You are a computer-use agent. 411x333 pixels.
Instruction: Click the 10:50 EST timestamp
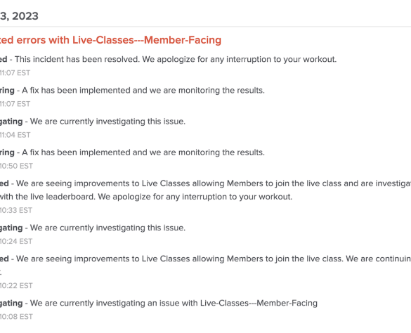tap(16, 166)
